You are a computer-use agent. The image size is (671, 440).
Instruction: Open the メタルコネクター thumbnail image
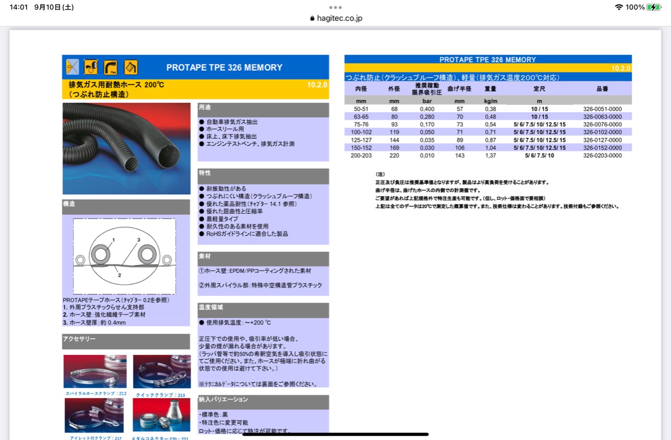click(161, 415)
